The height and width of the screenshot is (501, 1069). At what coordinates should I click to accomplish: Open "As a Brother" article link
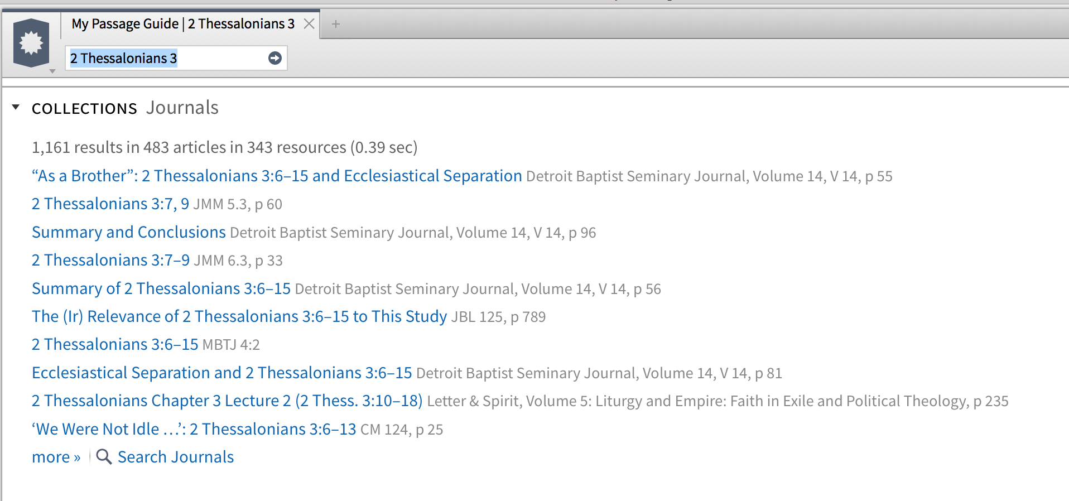(x=276, y=176)
